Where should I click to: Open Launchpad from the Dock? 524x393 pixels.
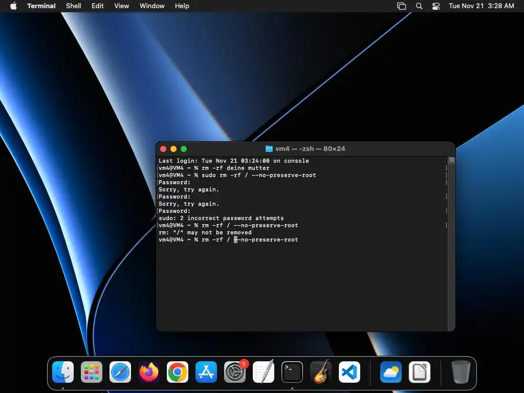tap(92, 372)
